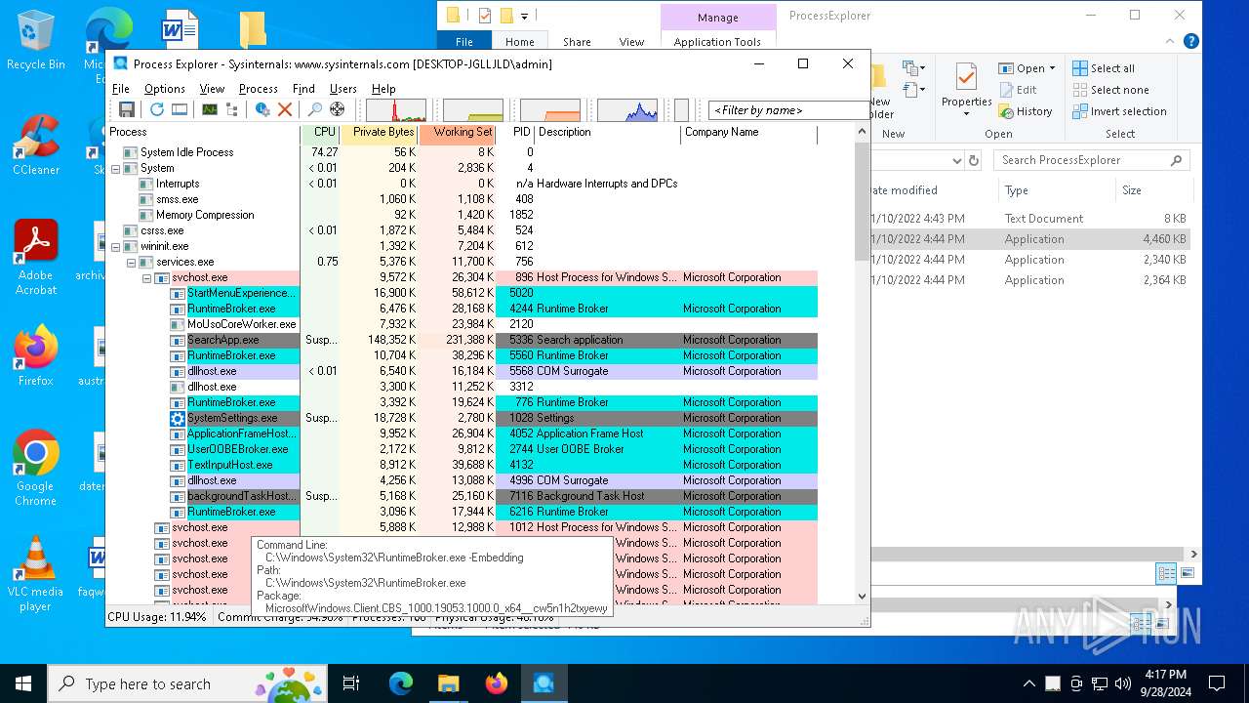Collapse the wininit.exe tree node
This screenshot has width=1249, height=703.
tap(116, 246)
